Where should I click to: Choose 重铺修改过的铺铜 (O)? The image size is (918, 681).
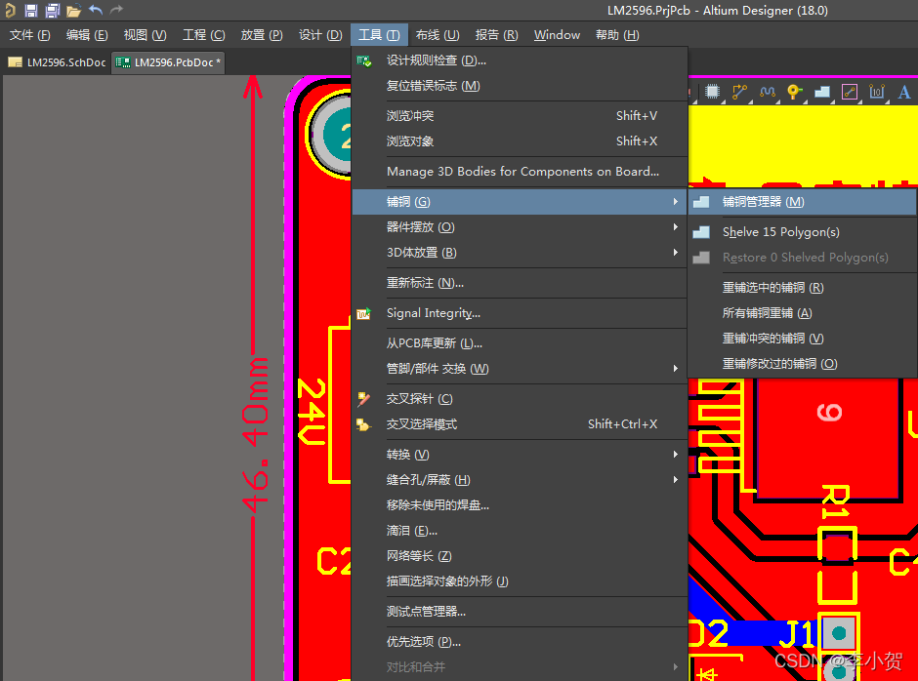pyautogui.click(x=802, y=364)
